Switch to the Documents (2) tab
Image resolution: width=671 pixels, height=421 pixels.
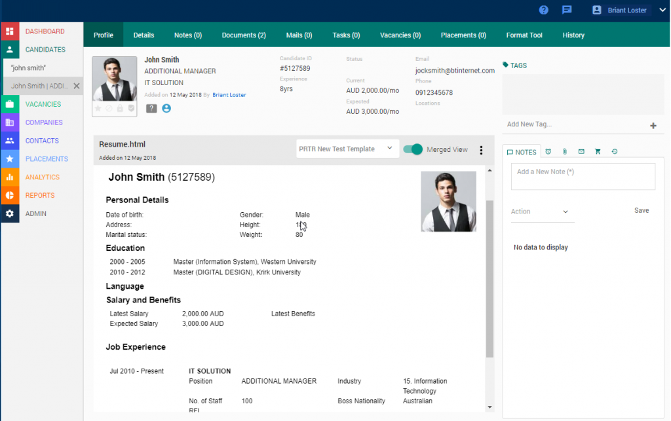244,35
